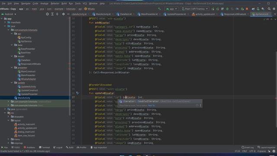Select MainActivity in project tree

[x=22, y=98]
